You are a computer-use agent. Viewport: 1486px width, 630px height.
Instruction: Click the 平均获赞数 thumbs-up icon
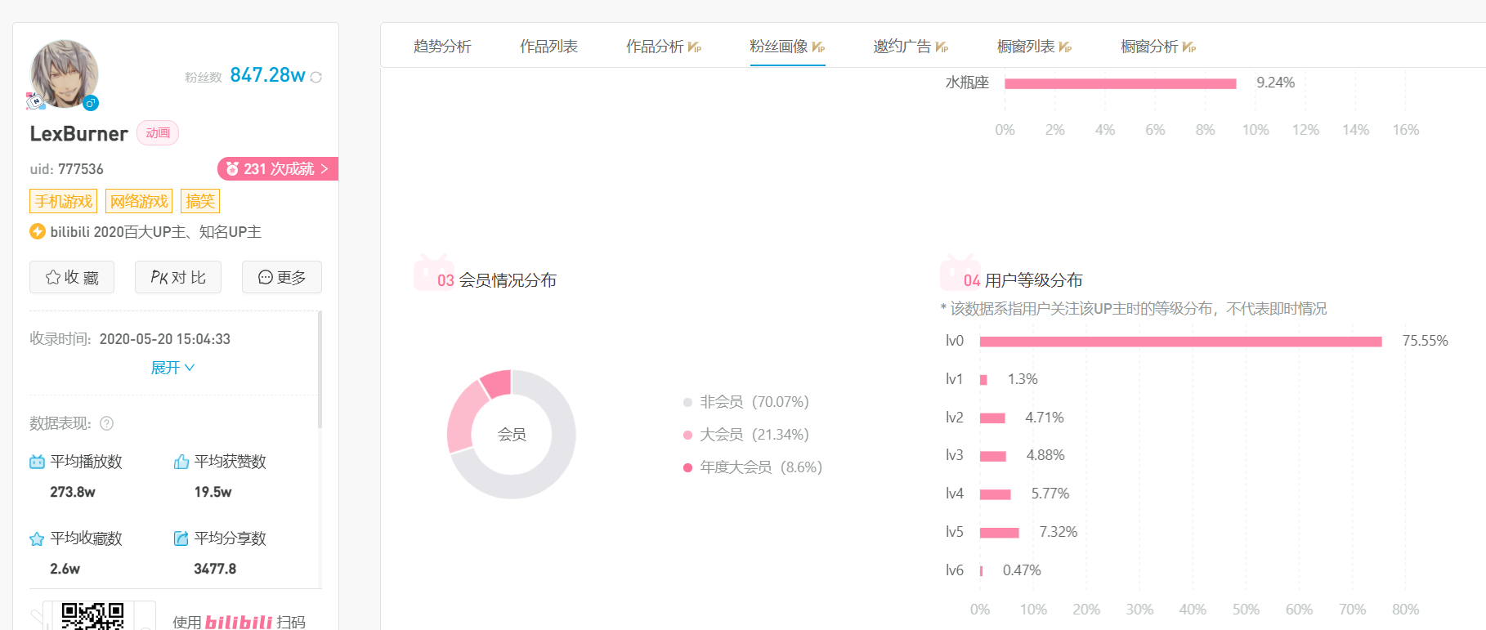tap(181, 462)
